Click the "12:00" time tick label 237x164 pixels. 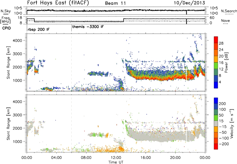click(x=116, y=158)
